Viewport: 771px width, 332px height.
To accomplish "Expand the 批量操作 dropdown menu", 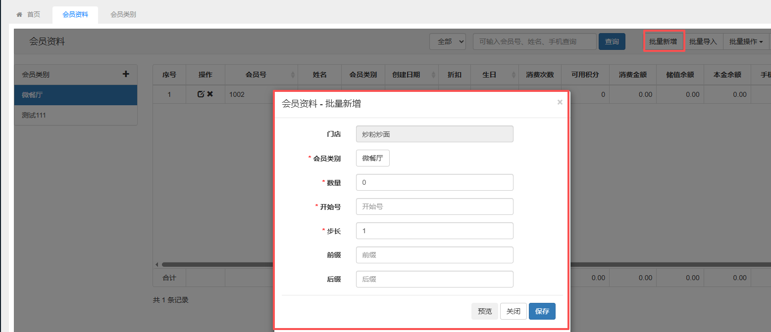I will 745,42.
